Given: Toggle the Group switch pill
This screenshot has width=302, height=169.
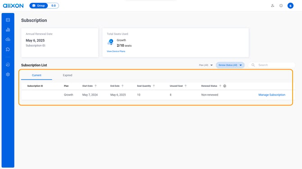Looking at the screenshot, I should click(x=44, y=5).
